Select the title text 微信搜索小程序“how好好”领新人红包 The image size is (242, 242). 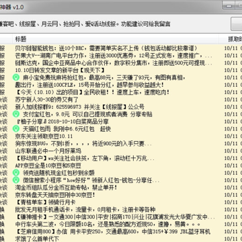pyautogui.click(x=91, y=180)
